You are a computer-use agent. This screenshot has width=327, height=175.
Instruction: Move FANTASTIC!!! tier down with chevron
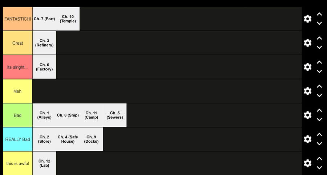tap(319, 23)
